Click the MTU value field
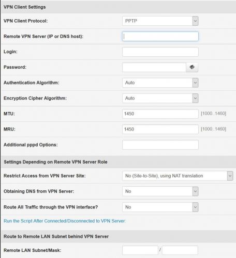This screenshot has height=258, width=236. [160, 114]
